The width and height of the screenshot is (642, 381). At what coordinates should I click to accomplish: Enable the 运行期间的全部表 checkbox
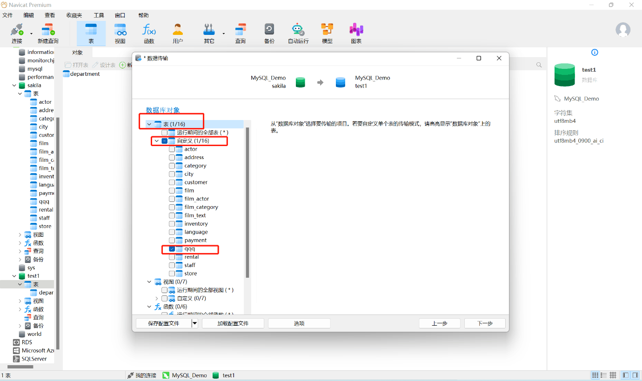pyautogui.click(x=165, y=133)
